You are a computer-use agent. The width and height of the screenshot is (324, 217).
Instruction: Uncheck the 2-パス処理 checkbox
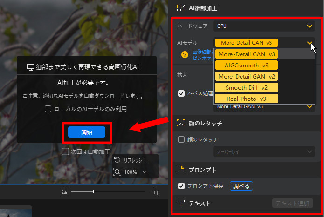(181, 93)
